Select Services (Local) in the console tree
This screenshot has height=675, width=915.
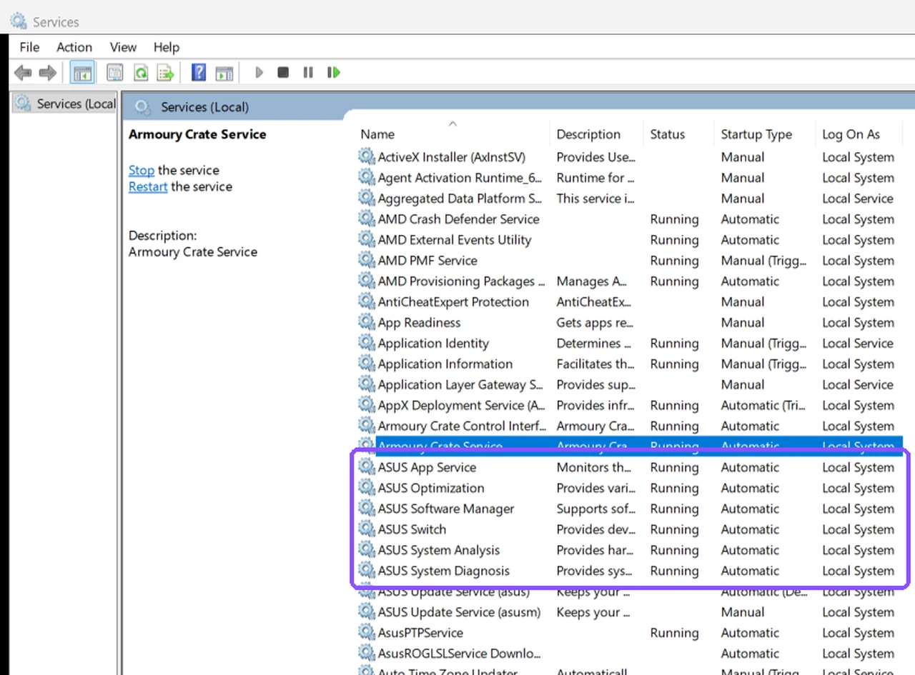click(65, 104)
